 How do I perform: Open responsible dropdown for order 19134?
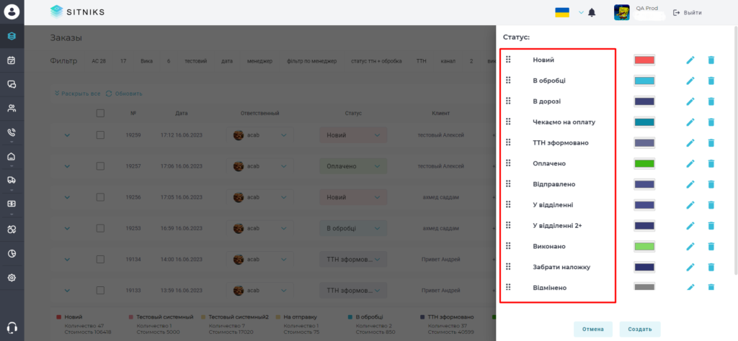pyautogui.click(x=259, y=259)
